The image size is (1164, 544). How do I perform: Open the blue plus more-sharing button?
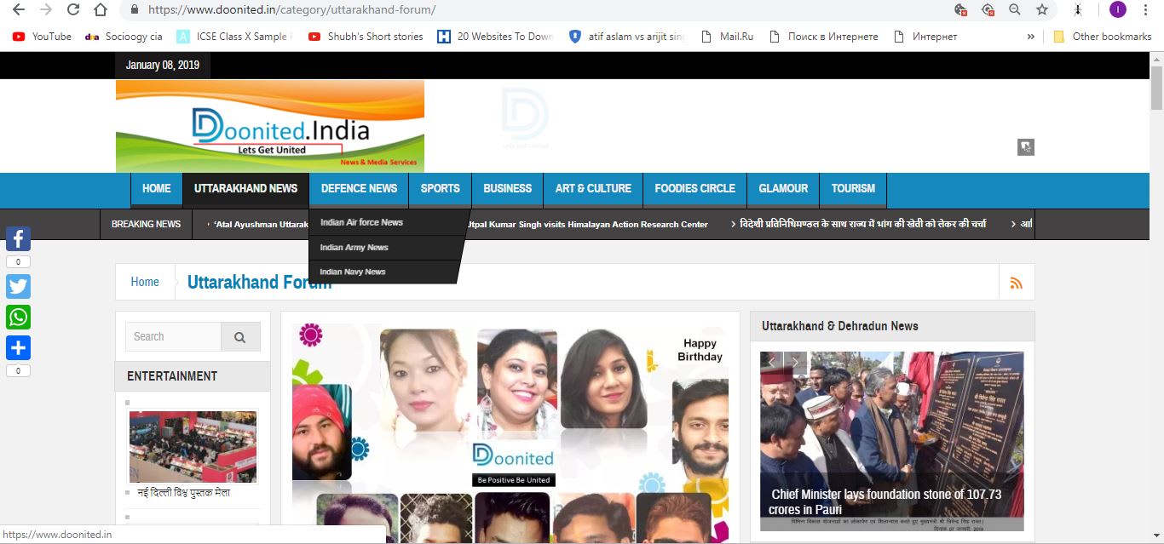[18, 348]
